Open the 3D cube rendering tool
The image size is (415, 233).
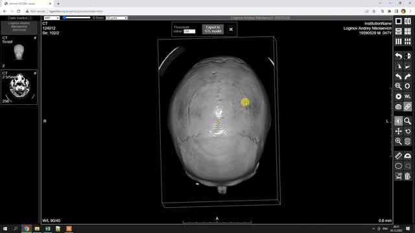398,107
